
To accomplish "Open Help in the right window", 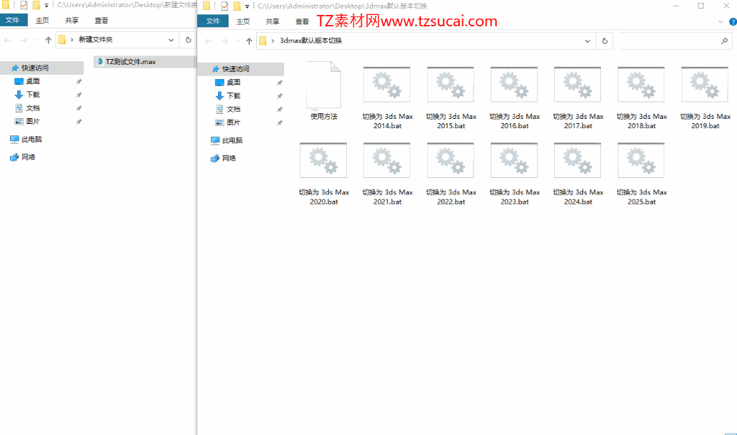I will (733, 21).
